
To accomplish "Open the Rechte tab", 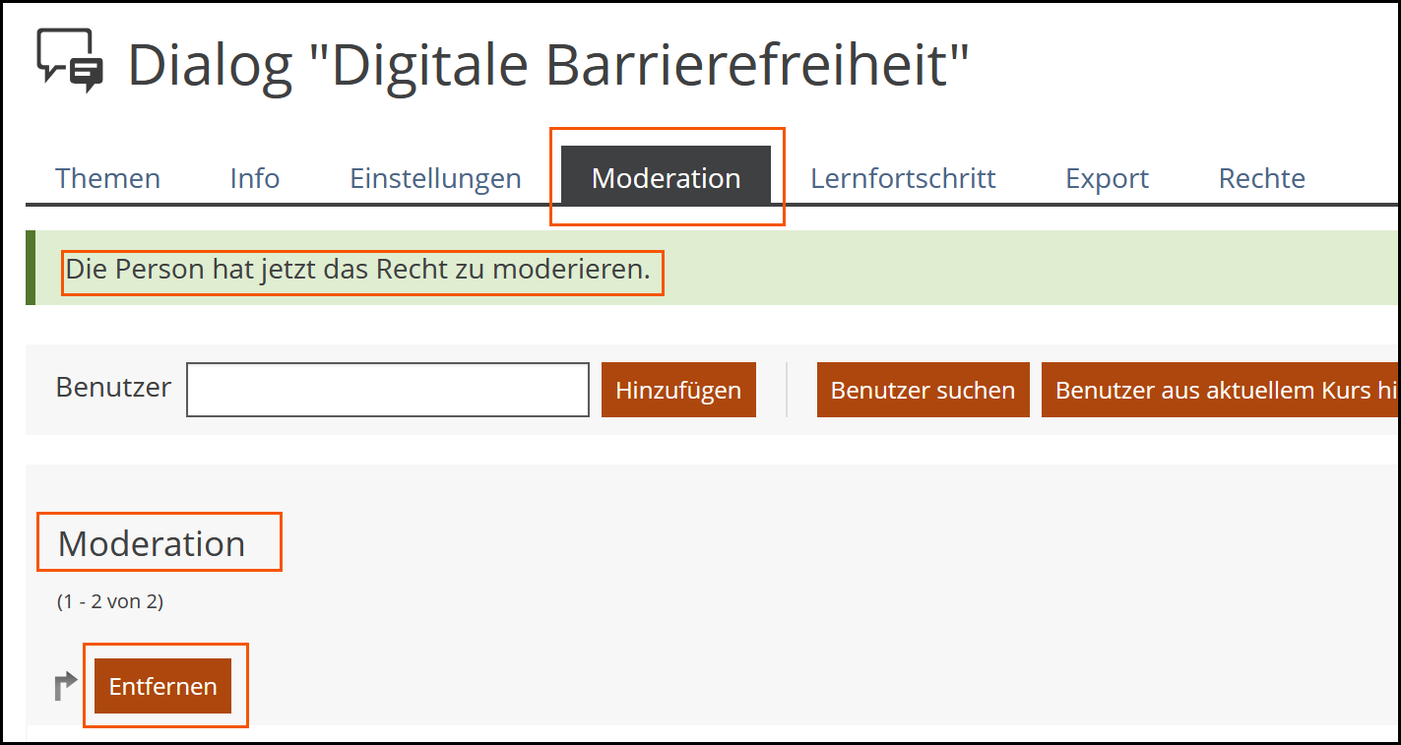I will [1261, 178].
